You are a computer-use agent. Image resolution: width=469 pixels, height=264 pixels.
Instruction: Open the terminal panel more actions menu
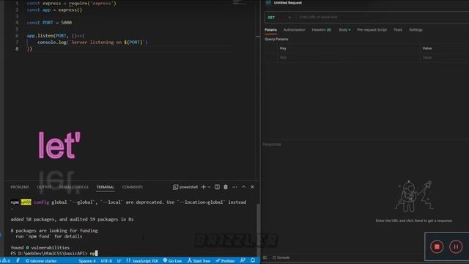pyautogui.click(x=234, y=187)
